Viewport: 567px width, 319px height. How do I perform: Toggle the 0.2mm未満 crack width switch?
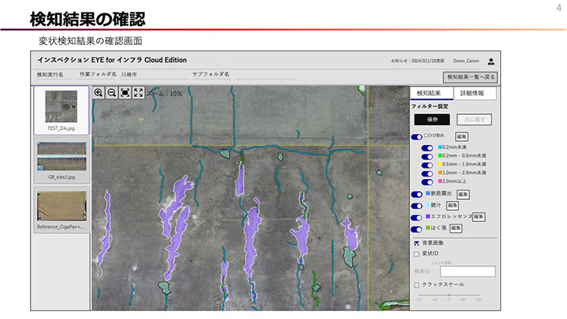tap(427, 147)
